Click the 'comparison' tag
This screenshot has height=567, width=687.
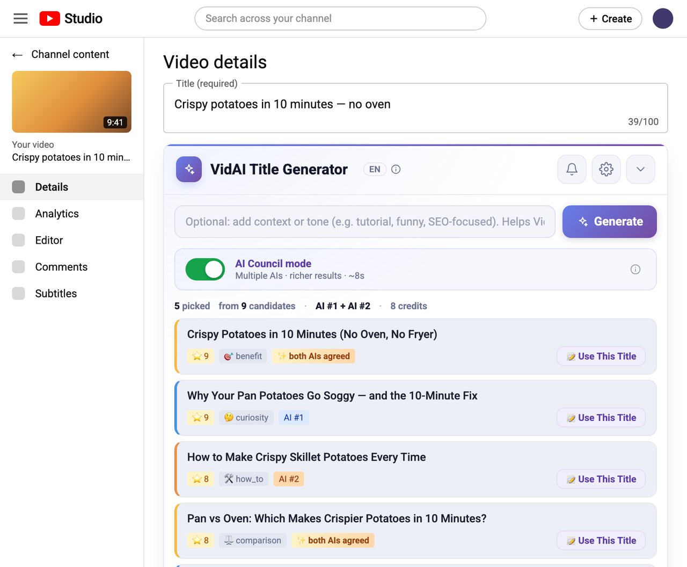click(253, 541)
